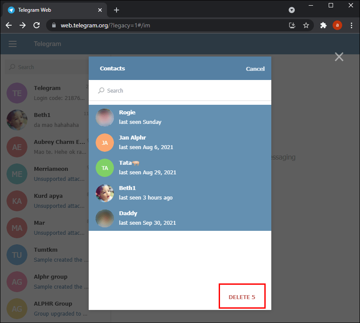360x323 pixels.
Task: Close the Contacts overlay via the X icon
Action: (x=339, y=57)
